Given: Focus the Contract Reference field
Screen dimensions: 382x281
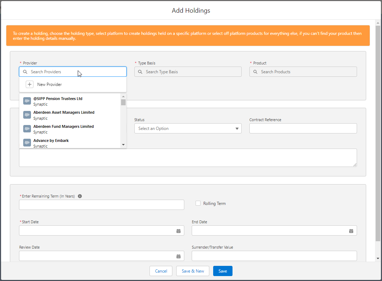Looking at the screenshot, I should (x=303, y=129).
